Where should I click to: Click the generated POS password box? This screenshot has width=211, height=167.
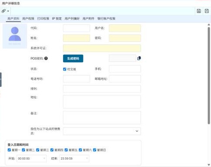point(122,58)
